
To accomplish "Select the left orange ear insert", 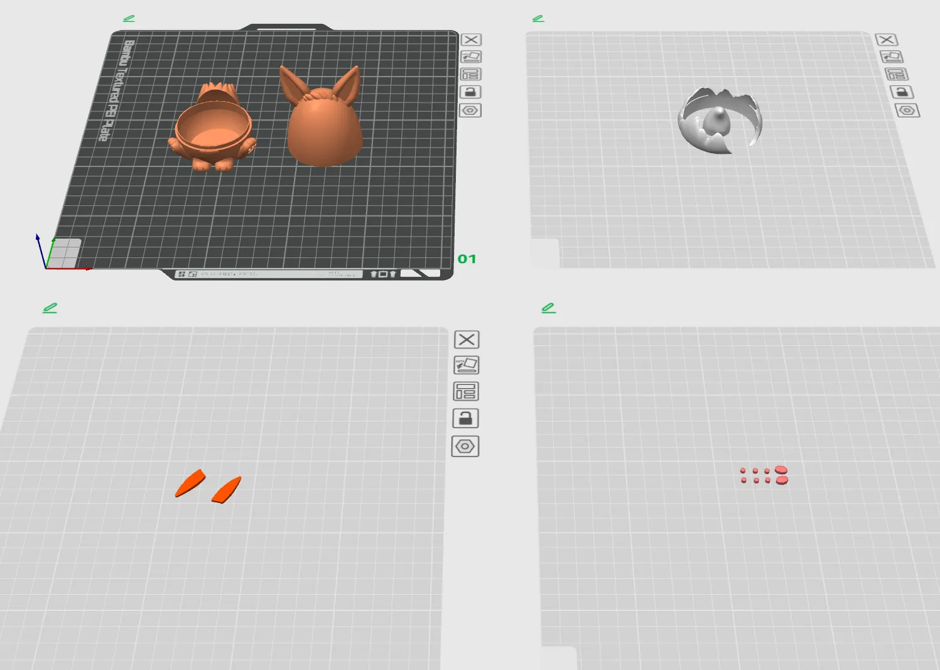I will coord(190,483).
